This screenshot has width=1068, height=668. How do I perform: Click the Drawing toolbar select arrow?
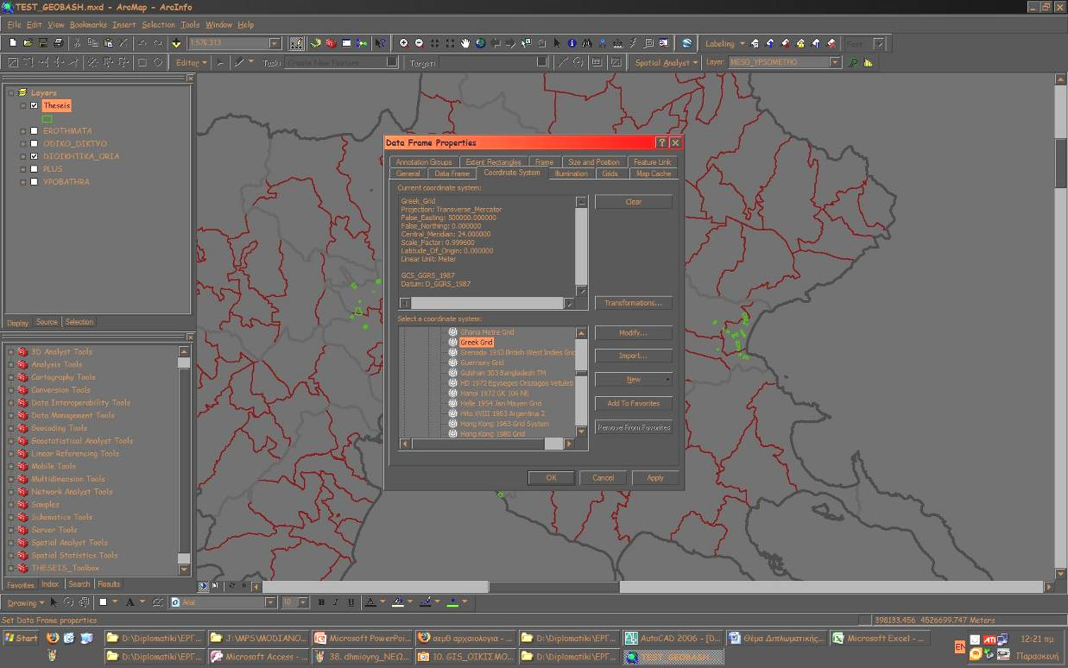point(53,602)
